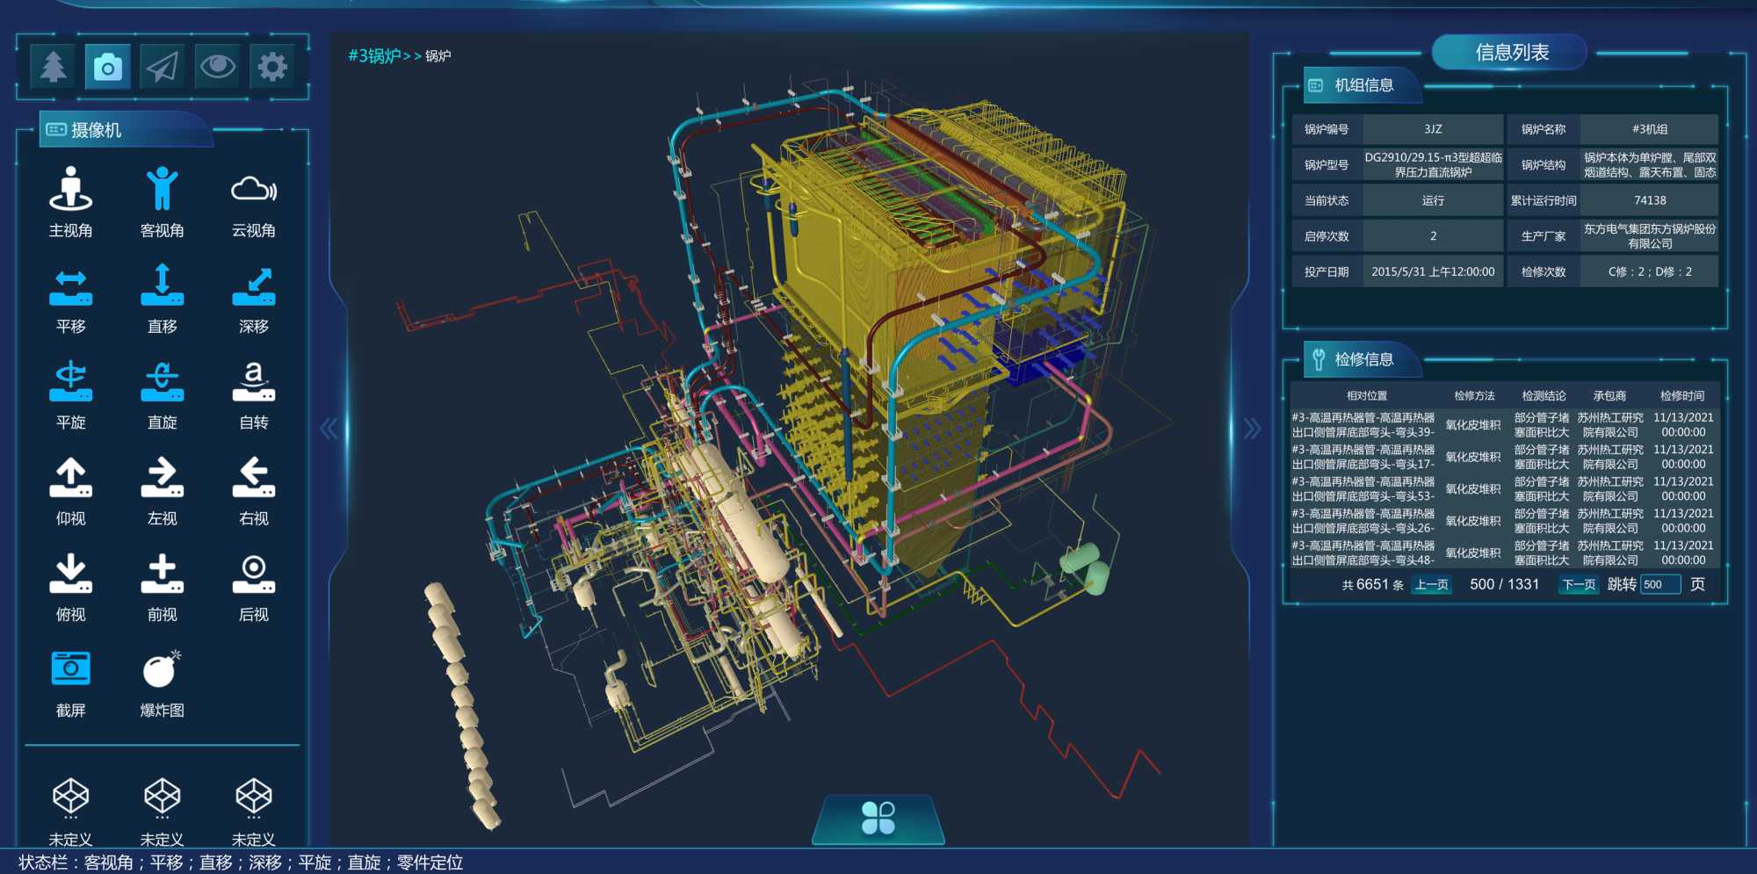The image size is (1757, 874).
Task: Select the 主视角 main view camera icon
Action: click(x=70, y=191)
